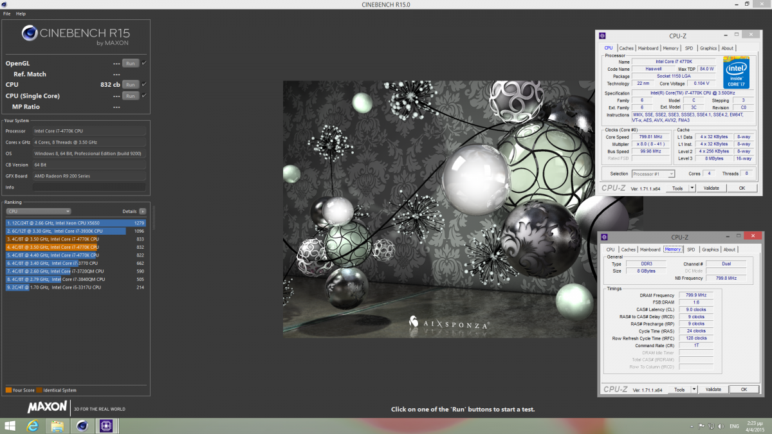
Task: Switch to Mainboard tab in lower CPU-Z
Action: point(650,249)
